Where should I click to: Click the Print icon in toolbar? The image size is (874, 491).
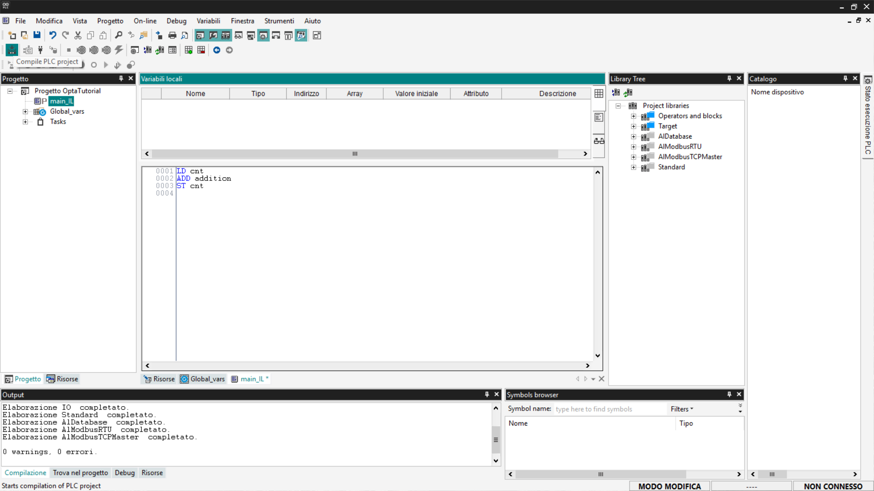(172, 35)
